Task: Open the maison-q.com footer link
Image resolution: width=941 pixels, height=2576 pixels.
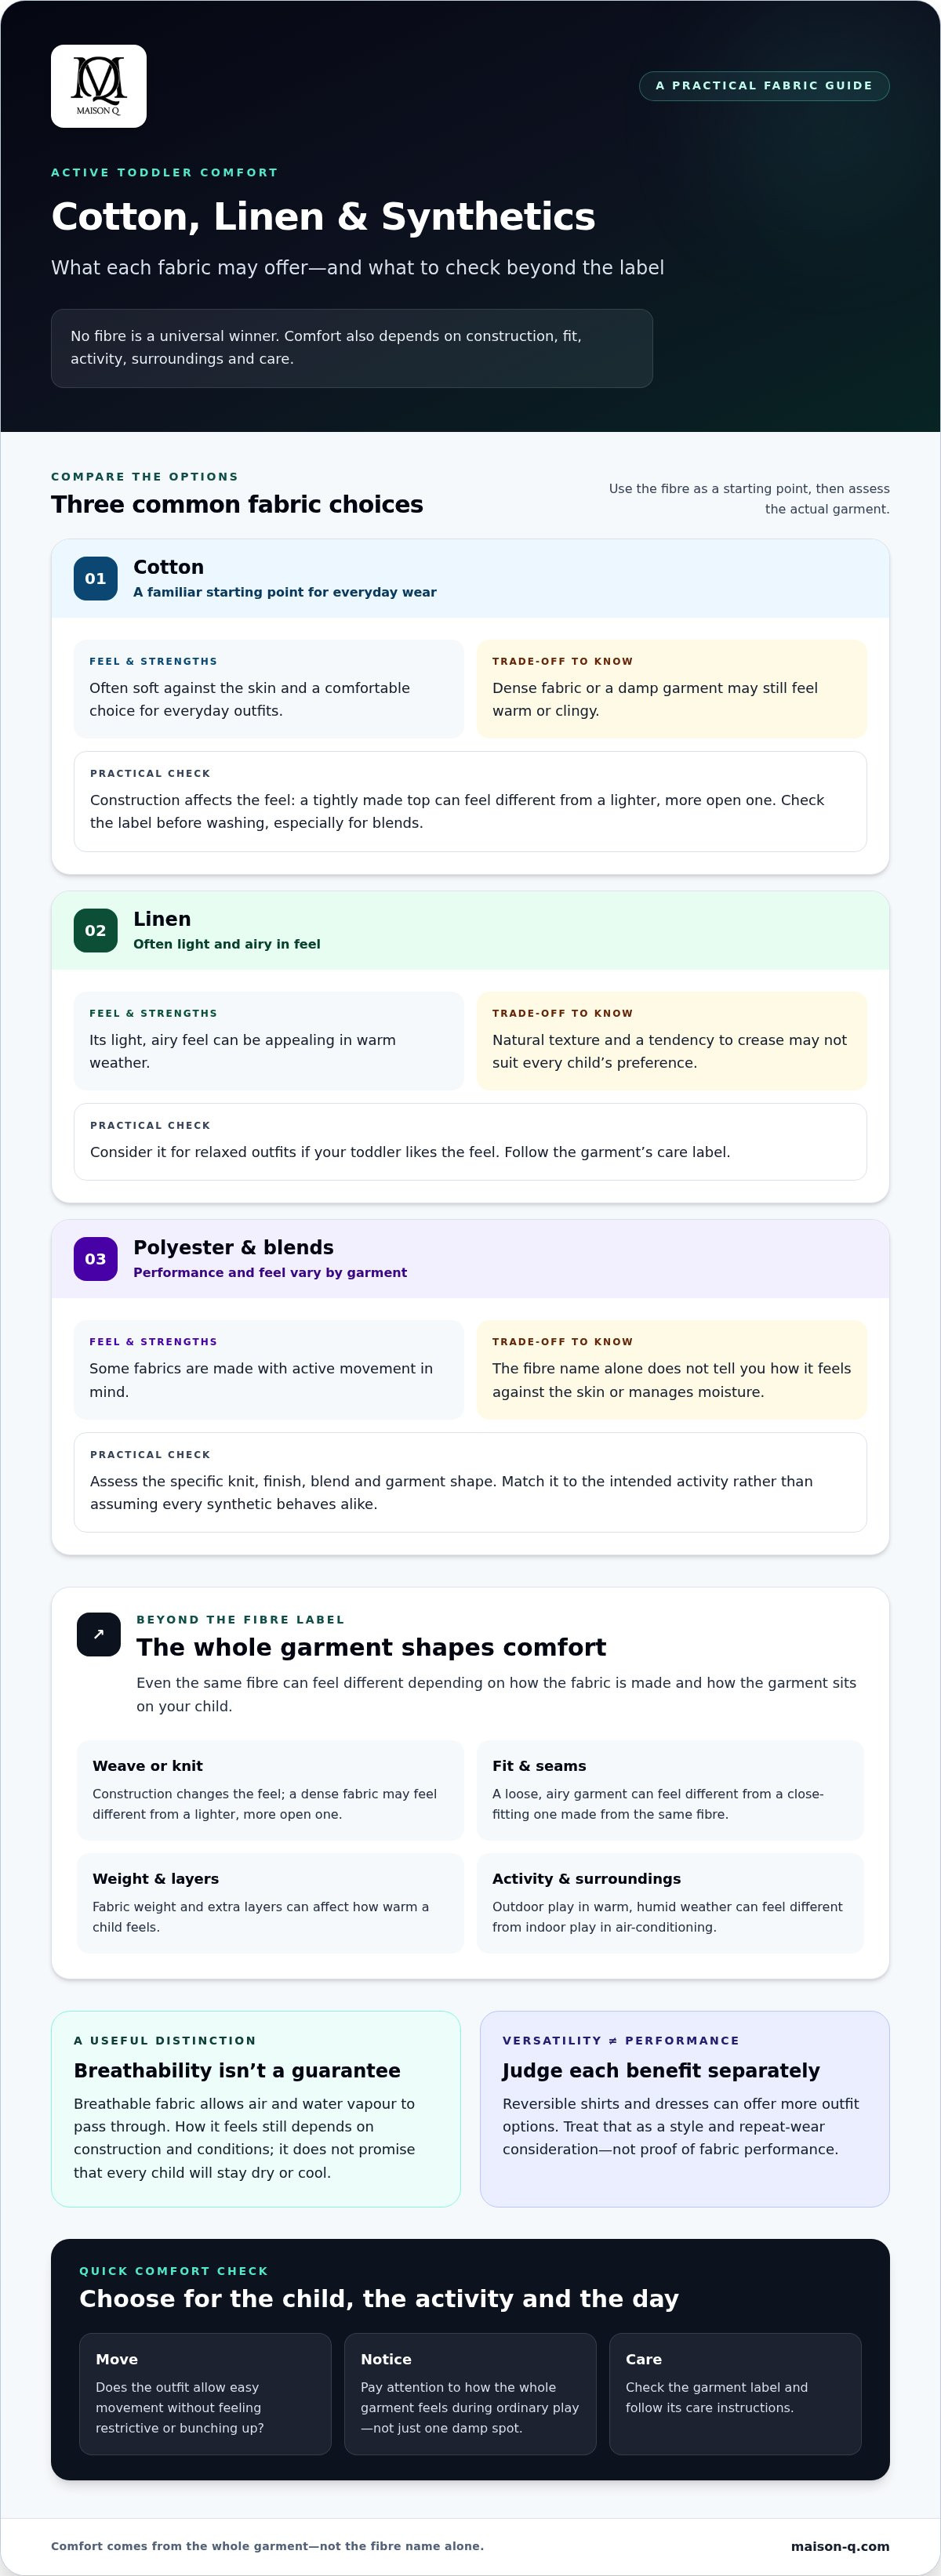Action: (840, 2546)
